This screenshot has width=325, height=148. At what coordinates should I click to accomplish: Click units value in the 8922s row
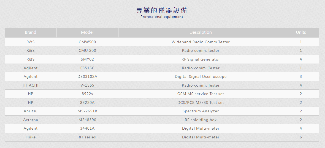click(301, 94)
